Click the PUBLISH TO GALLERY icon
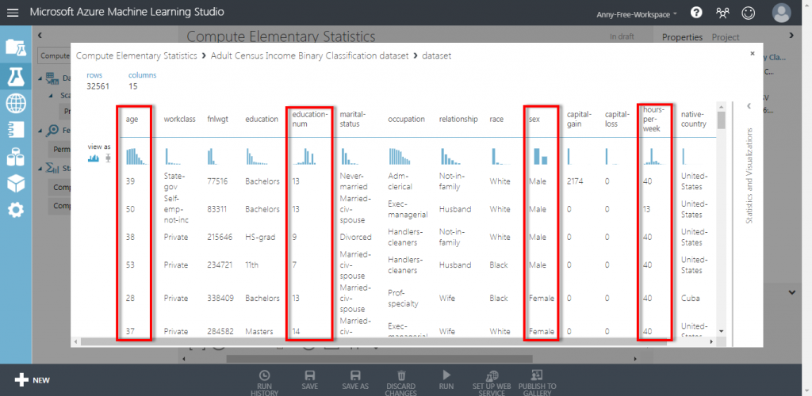This screenshot has height=396, width=812. (x=537, y=375)
